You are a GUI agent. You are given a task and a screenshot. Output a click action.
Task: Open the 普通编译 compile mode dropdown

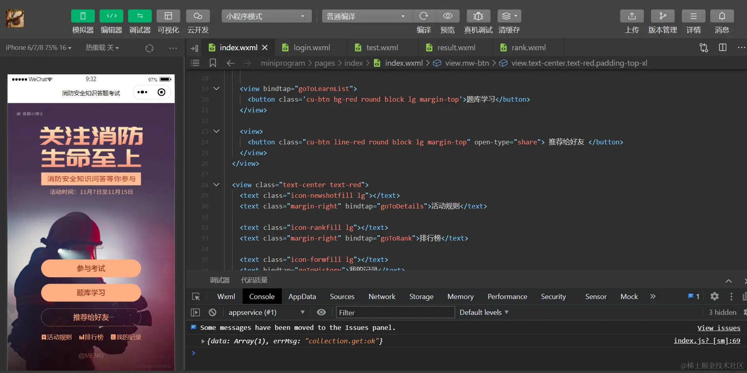coord(366,16)
